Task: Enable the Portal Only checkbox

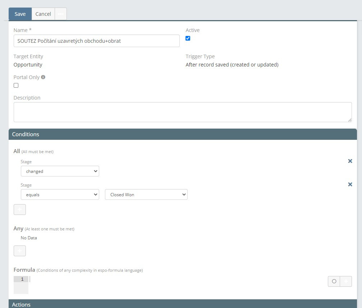Action: [x=16, y=86]
